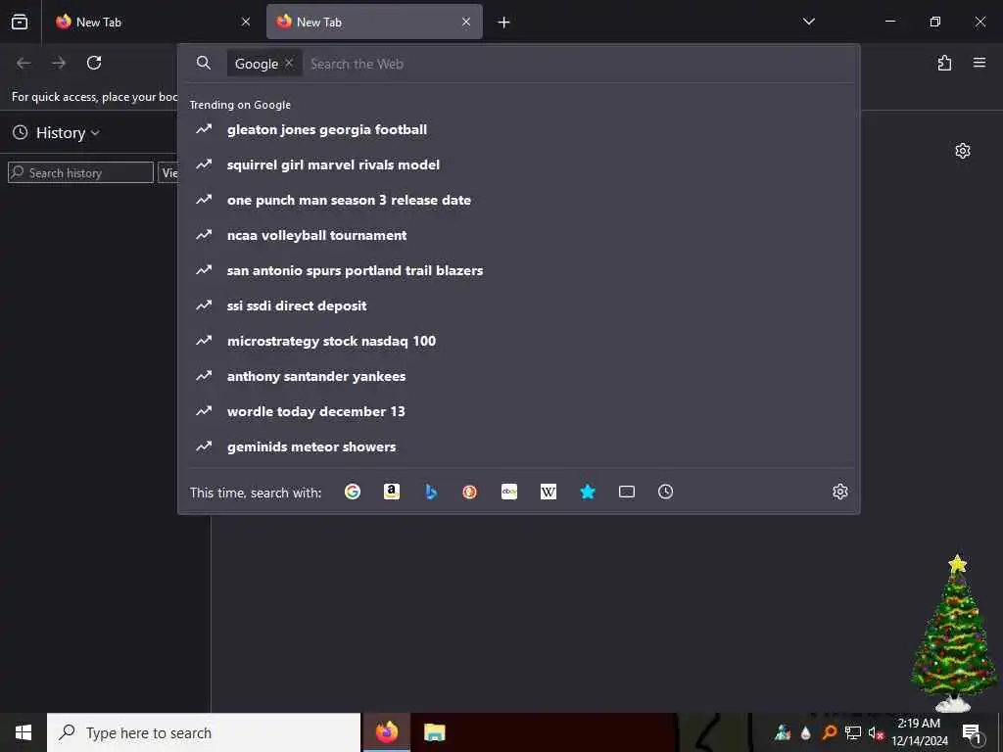Search history with the clock icon
The image size is (1003, 752).
[665, 492]
